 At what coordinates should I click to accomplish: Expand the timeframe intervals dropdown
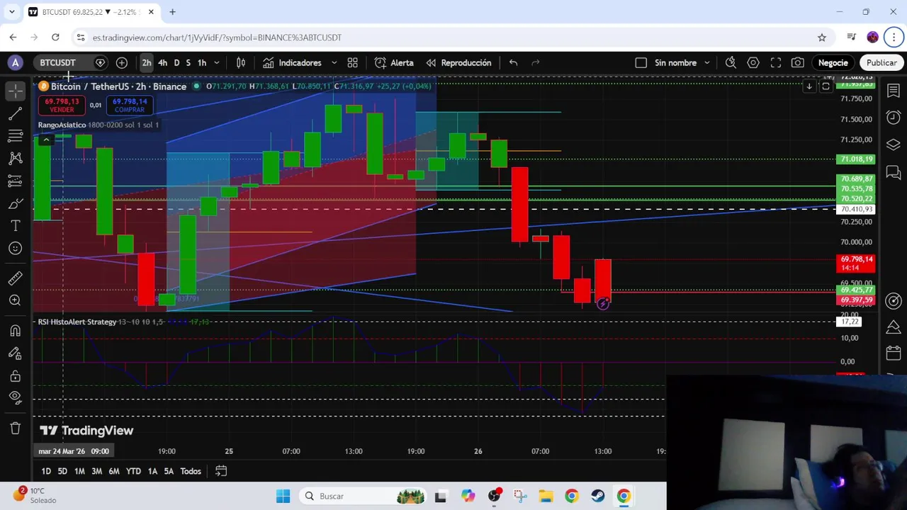[217, 63]
